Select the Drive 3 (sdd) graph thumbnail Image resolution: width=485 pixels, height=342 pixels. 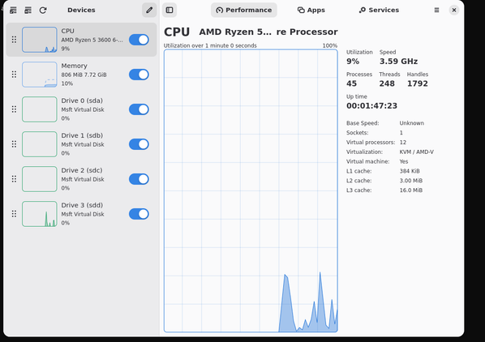pos(40,214)
